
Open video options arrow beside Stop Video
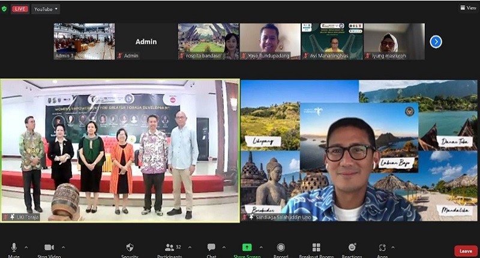tap(63, 247)
